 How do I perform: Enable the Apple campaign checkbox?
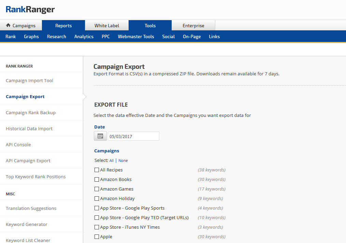point(97,237)
